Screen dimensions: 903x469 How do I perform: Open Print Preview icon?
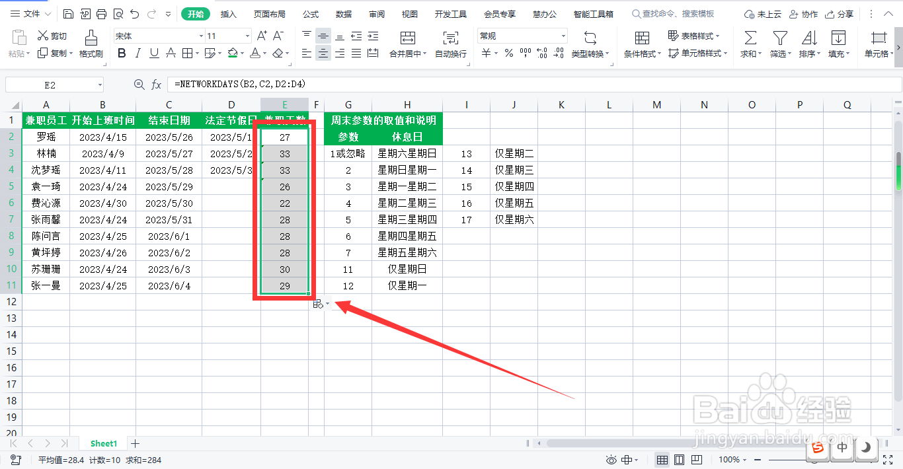point(118,14)
